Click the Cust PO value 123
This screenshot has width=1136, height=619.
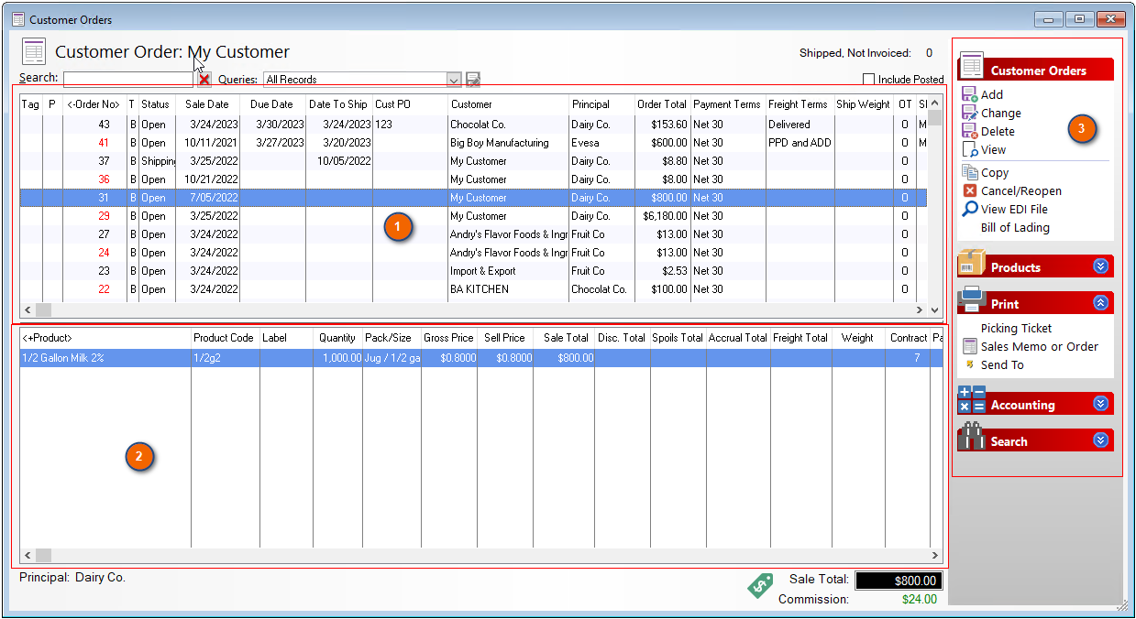tap(384, 125)
